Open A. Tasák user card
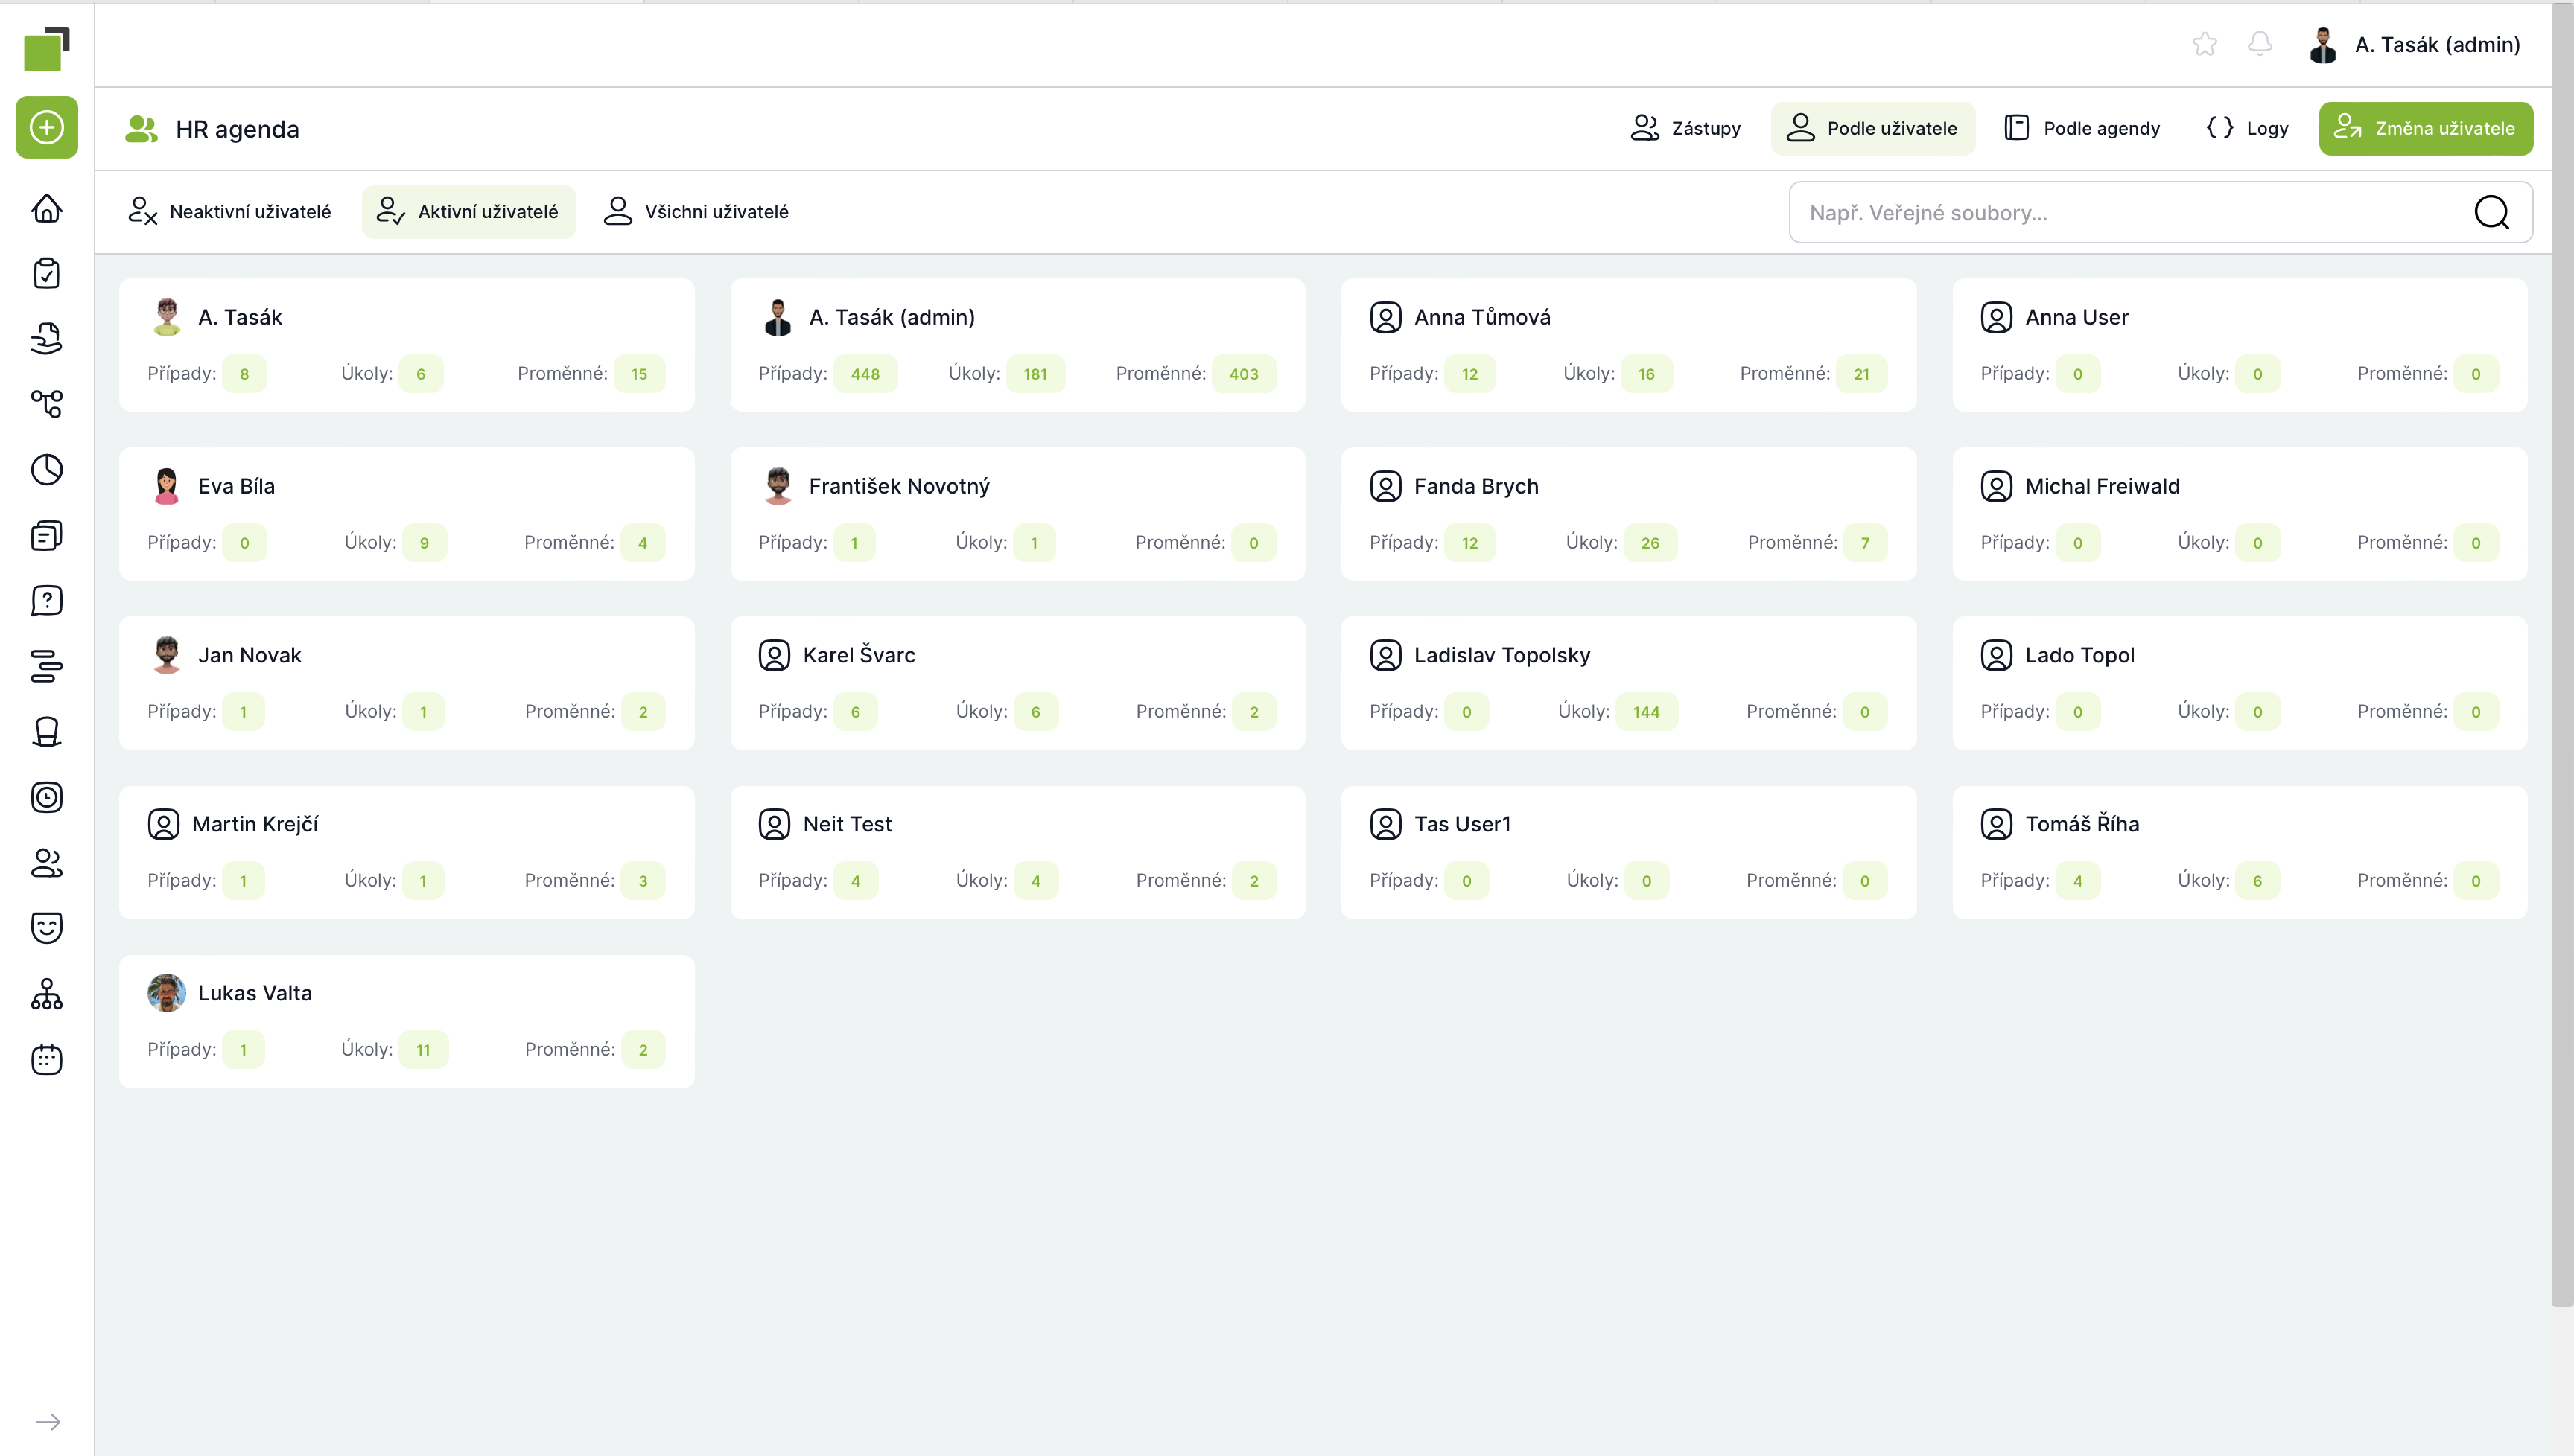This screenshot has width=2574, height=1456. (406, 345)
